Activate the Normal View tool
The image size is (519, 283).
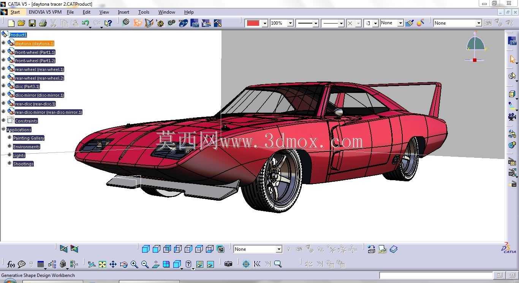pos(155,264)
